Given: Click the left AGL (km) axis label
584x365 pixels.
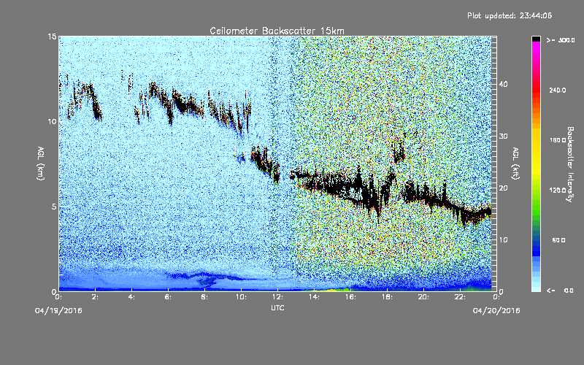Looking at the screenshot, I should pyautogui.click(x=41, y=163).
